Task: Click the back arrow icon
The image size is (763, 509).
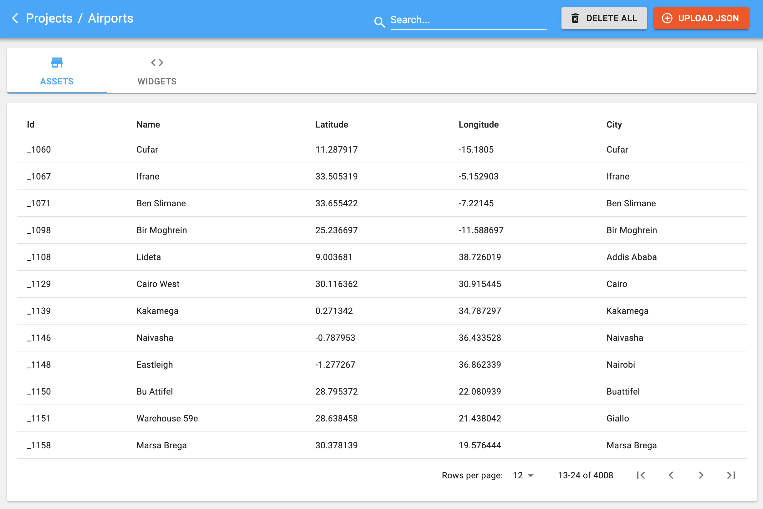Action: pos(15,18)
